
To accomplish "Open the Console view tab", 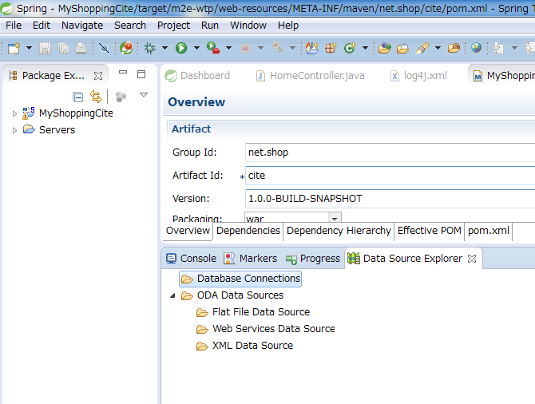I will (191, 259).
